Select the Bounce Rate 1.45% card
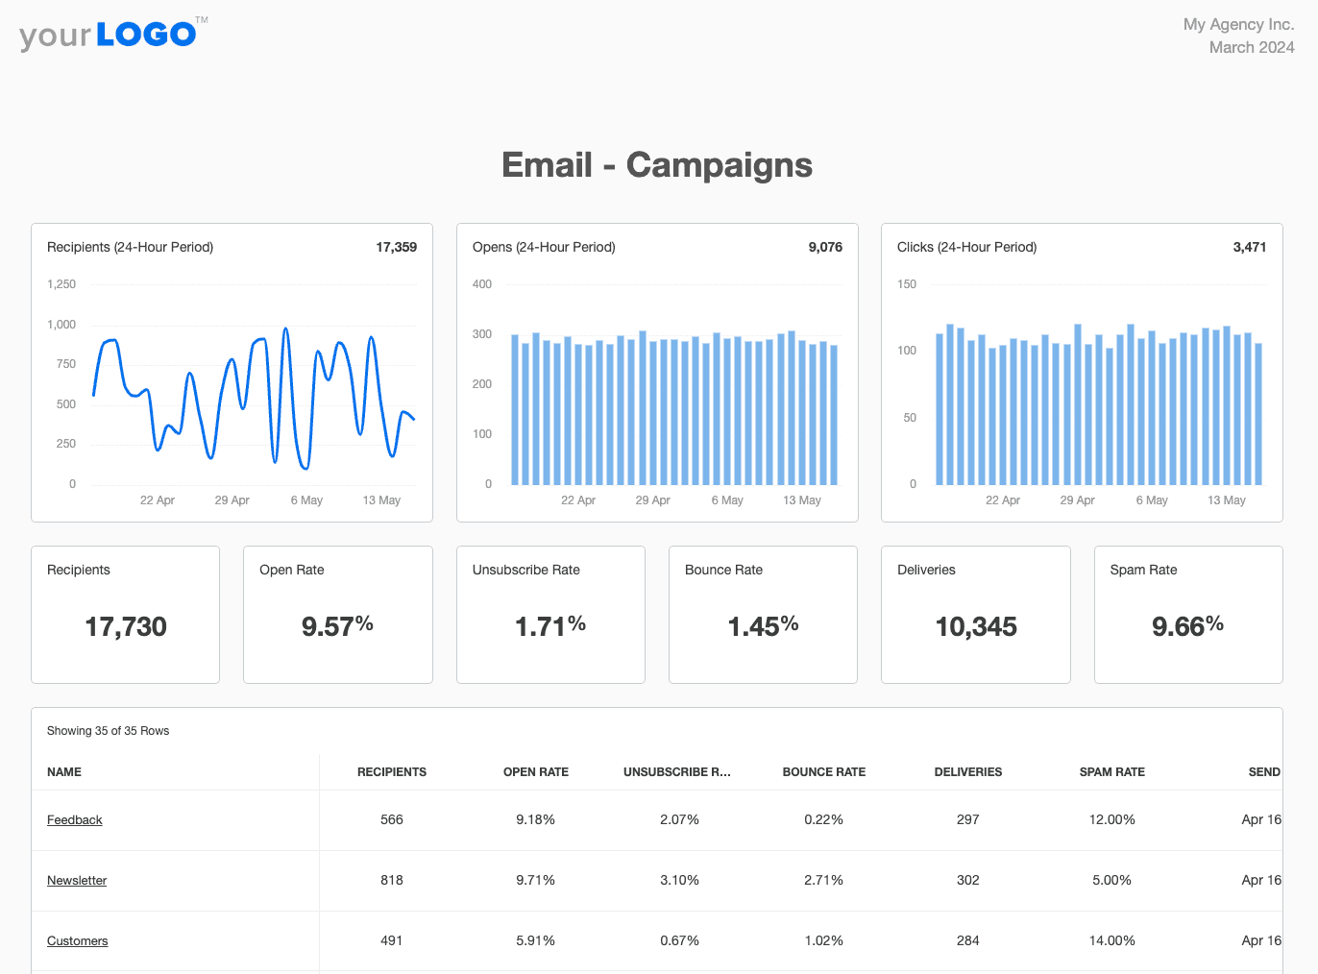This screenshot has height=974, width=1318. click(763, 615)
